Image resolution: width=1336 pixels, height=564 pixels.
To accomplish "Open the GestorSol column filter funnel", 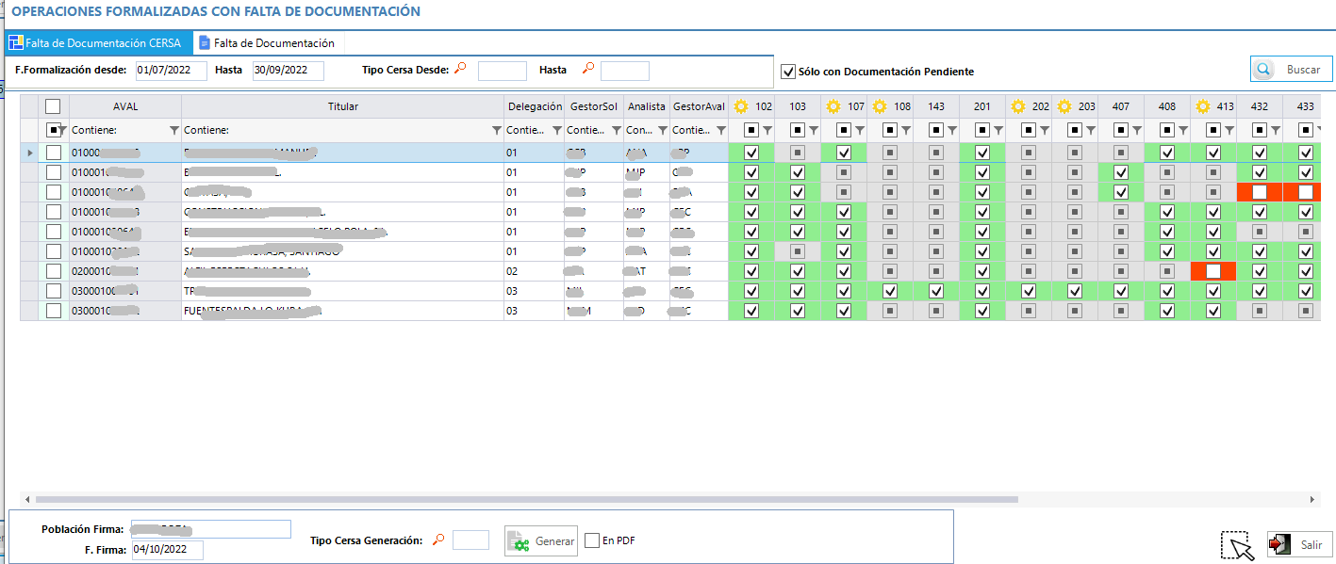I will pos(615,130).
